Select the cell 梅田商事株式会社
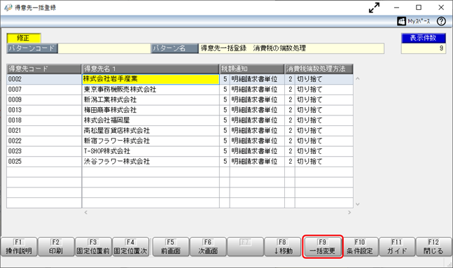The height and width of the screenshot is (268, 453). coord(151,110)
